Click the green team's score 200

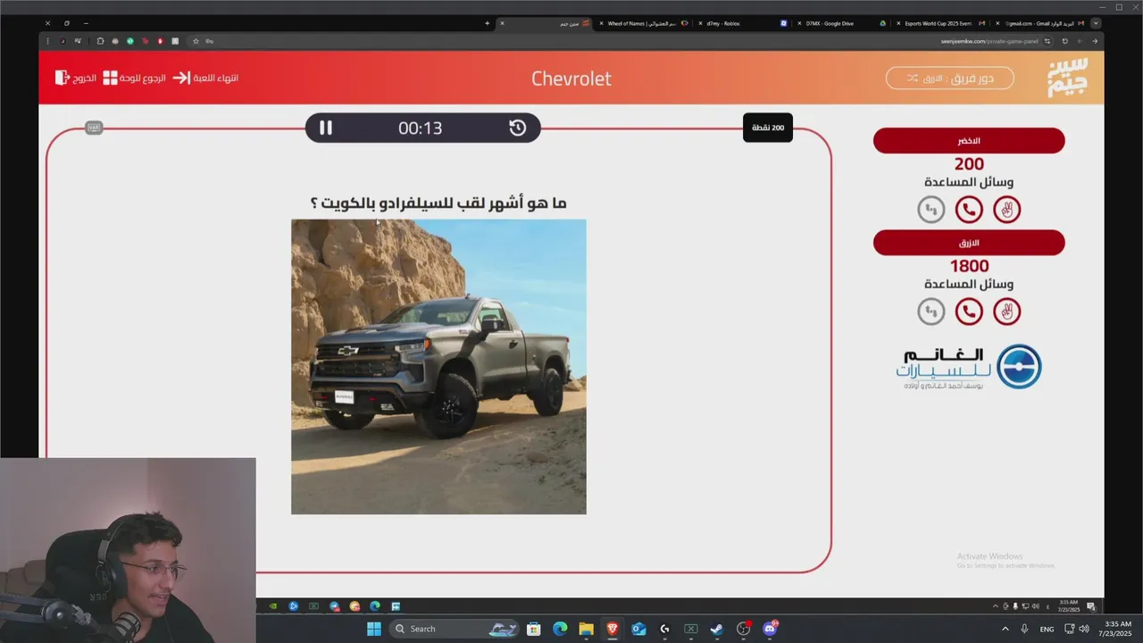(x=969, y=164)
